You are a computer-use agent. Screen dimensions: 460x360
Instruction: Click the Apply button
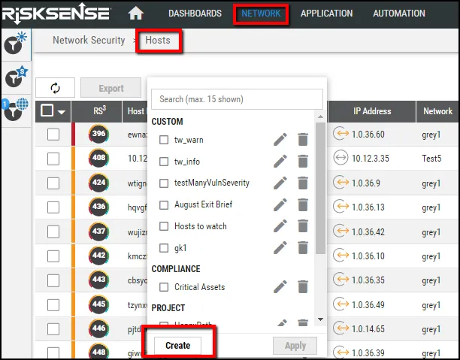tap(295, 346)
